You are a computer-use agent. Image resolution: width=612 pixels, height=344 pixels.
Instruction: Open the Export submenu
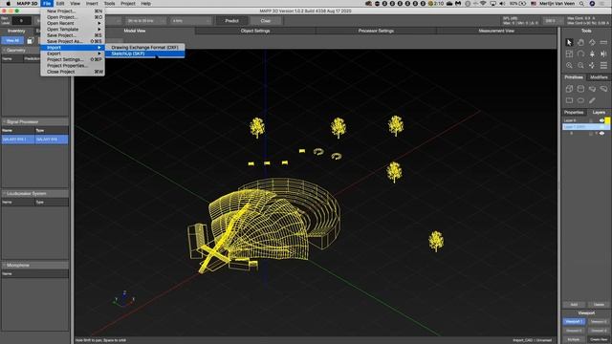point(73,54)
